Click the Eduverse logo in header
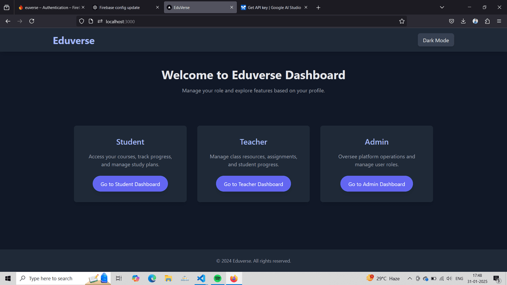 point(74,40)
